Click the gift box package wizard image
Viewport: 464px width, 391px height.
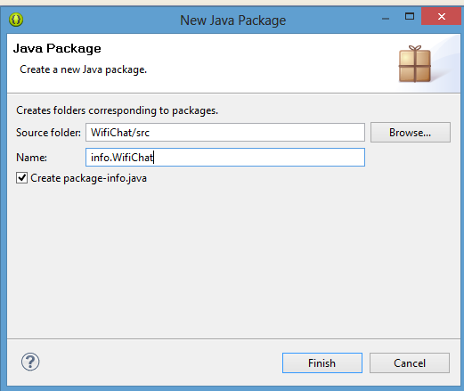(x=415, y=64)
